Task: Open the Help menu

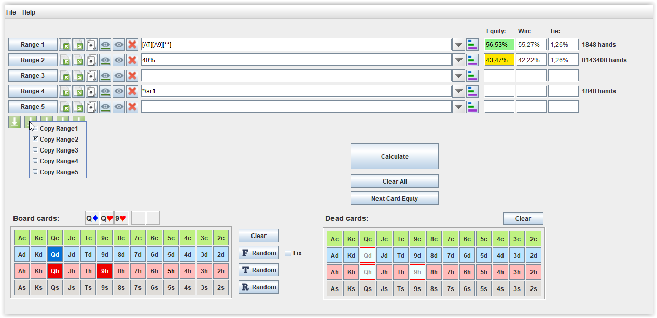Action: [x=29, y=12]
